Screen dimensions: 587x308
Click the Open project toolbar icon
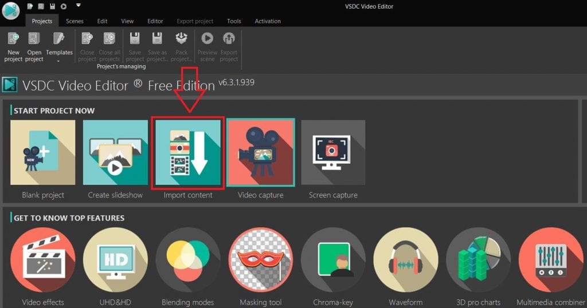pos(34,46)
